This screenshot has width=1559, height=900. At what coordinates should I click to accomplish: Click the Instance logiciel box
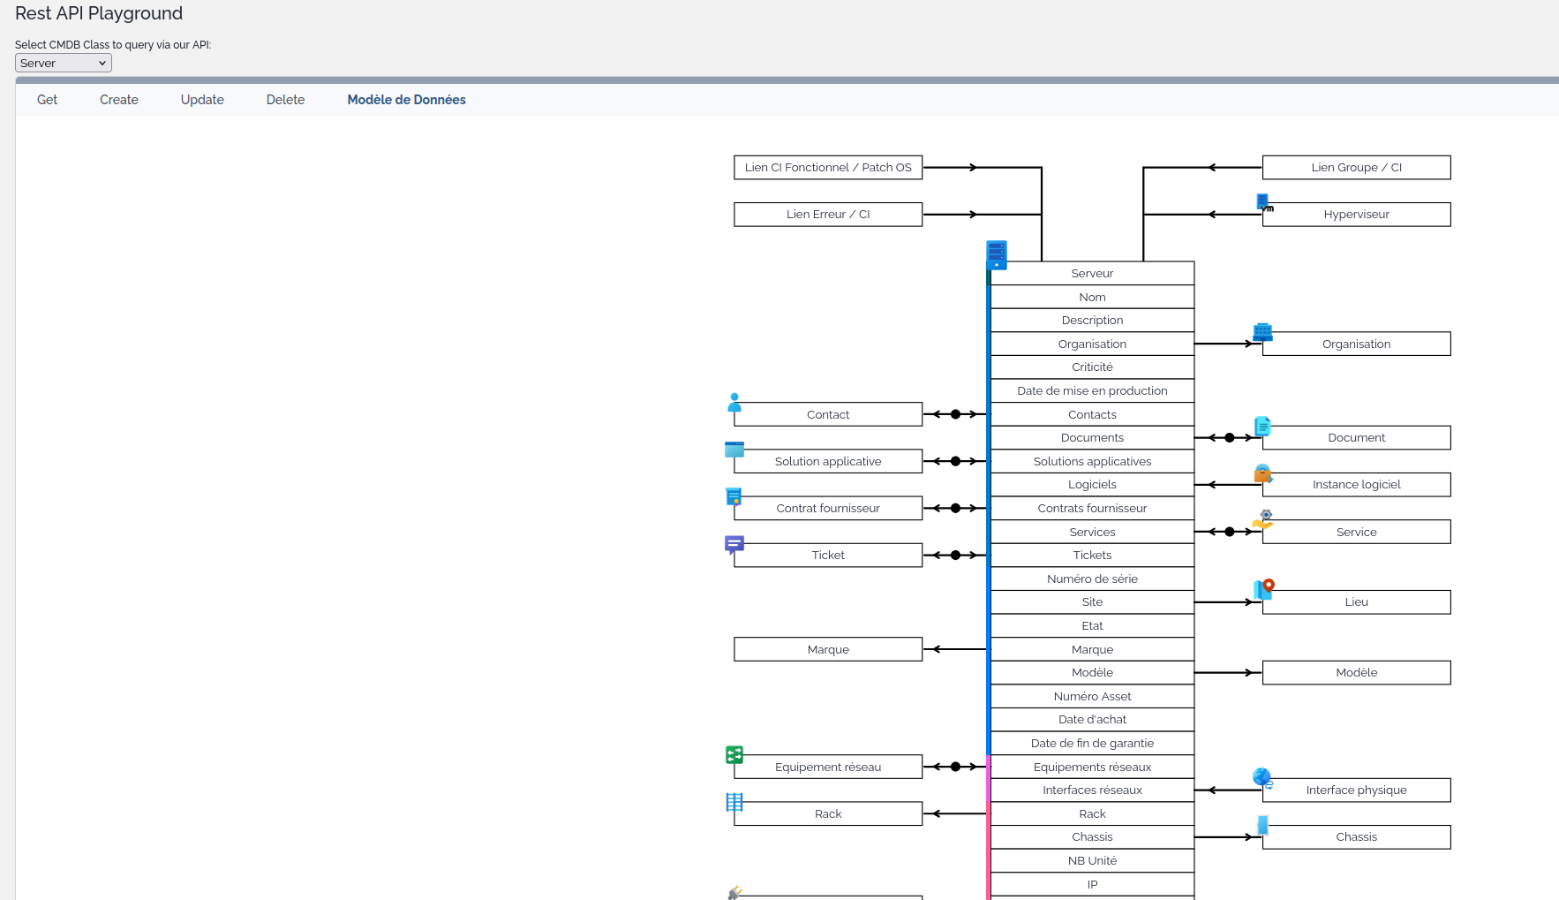click(x=1356, y=485)
